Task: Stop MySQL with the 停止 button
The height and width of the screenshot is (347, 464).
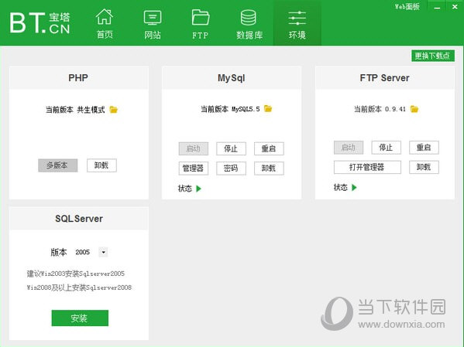Action: (231, 148)
